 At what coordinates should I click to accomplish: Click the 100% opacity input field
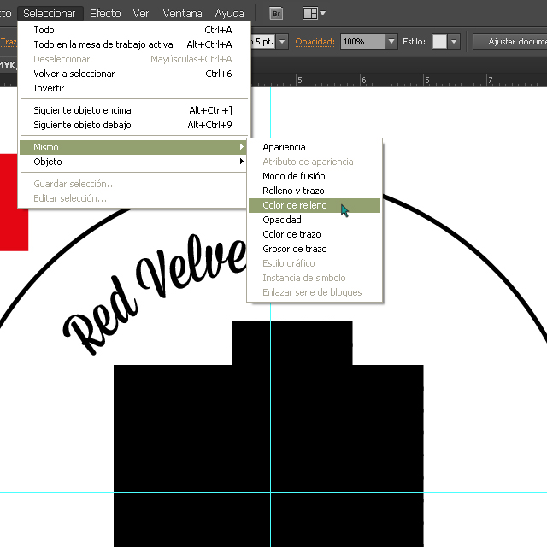(362, 42)
